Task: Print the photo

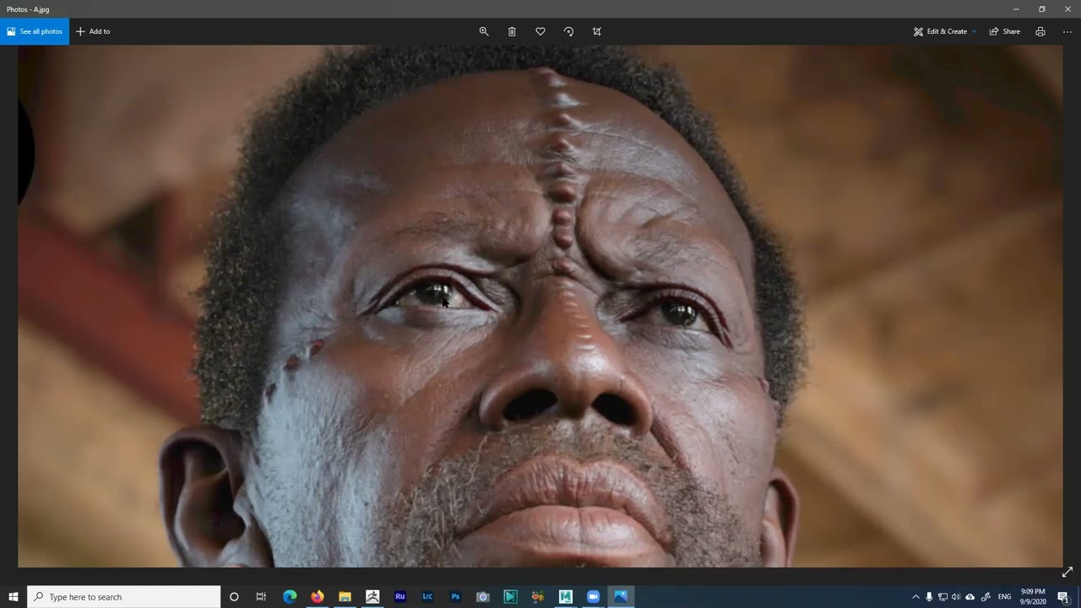Action: 1040,31
